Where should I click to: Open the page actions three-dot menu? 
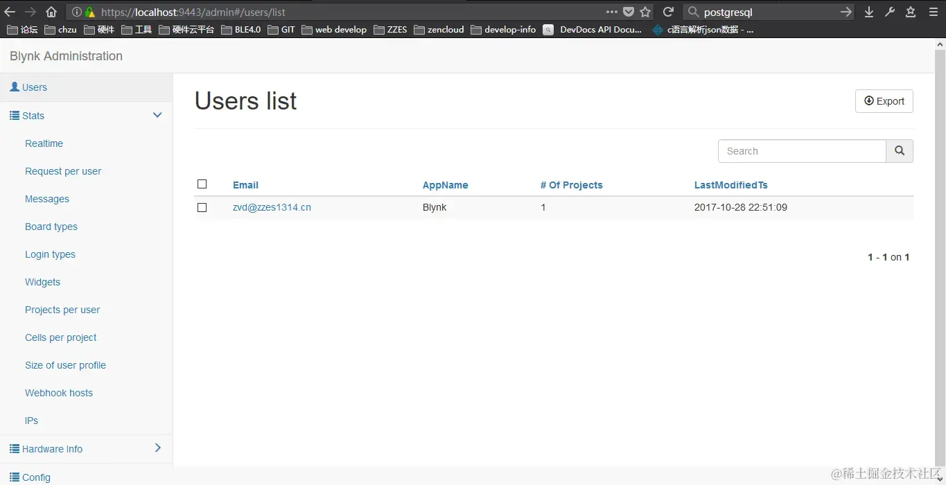coord(611,12)
